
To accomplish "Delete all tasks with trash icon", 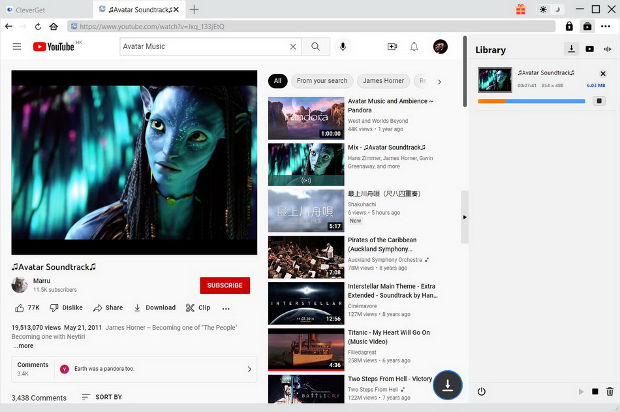I will pos(610,392).
